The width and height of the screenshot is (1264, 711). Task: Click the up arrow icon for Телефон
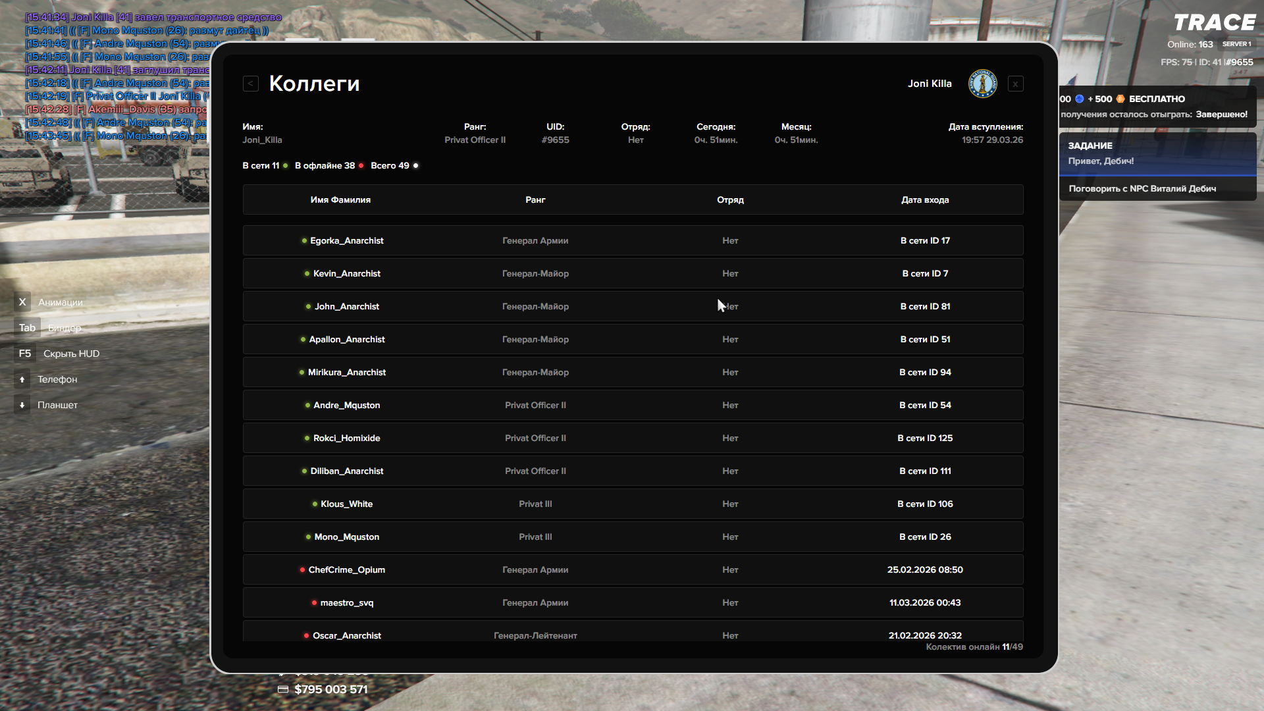(22, 379)
